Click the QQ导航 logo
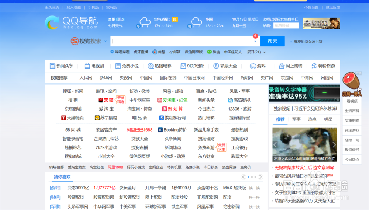The image size is (369, 210). click(71, 22)
